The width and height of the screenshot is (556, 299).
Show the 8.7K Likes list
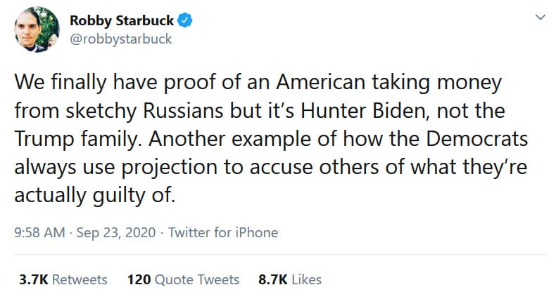(290, 279)
